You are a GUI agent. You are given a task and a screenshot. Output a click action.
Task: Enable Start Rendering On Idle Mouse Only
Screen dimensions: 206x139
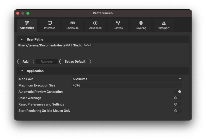(178, 111)
